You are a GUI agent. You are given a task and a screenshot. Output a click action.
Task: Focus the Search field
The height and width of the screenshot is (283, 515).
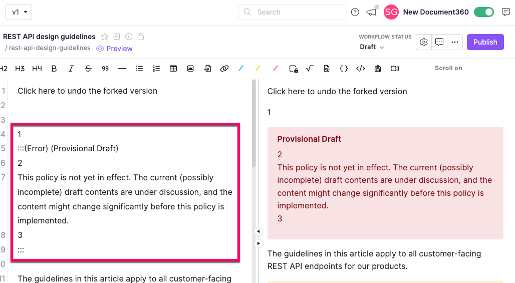[292, 12]
